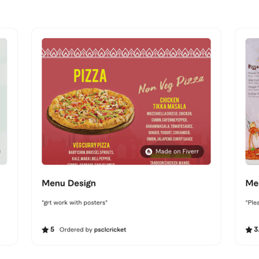The height and width of the screenshot is (259, 259).
Task: Click the yellow PIZZA heading in the image
Action: tap(90, 76)
